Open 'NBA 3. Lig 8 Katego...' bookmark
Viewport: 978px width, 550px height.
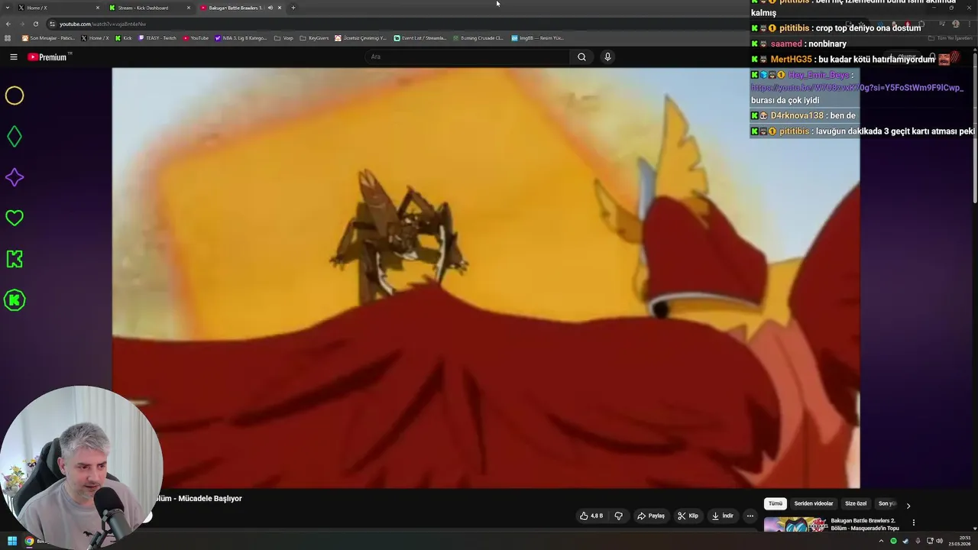(x=241, y=37)
